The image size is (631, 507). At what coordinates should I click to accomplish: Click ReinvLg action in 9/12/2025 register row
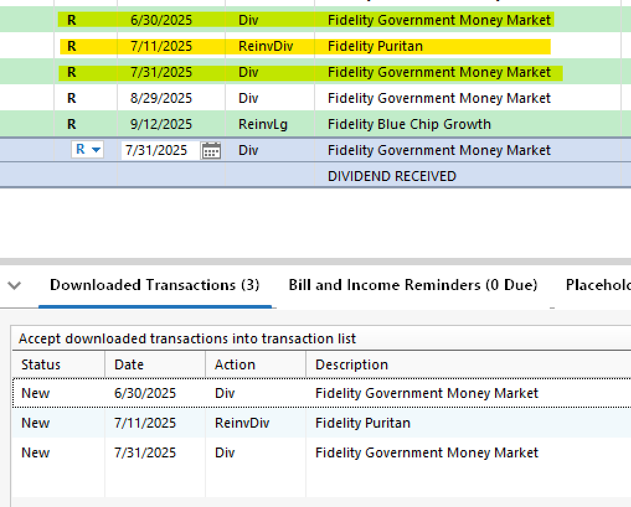pos(263,124)
